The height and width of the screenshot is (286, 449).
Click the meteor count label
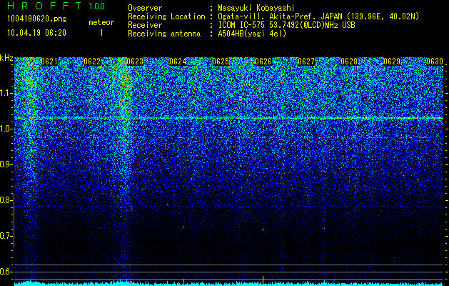pos(101,22)
